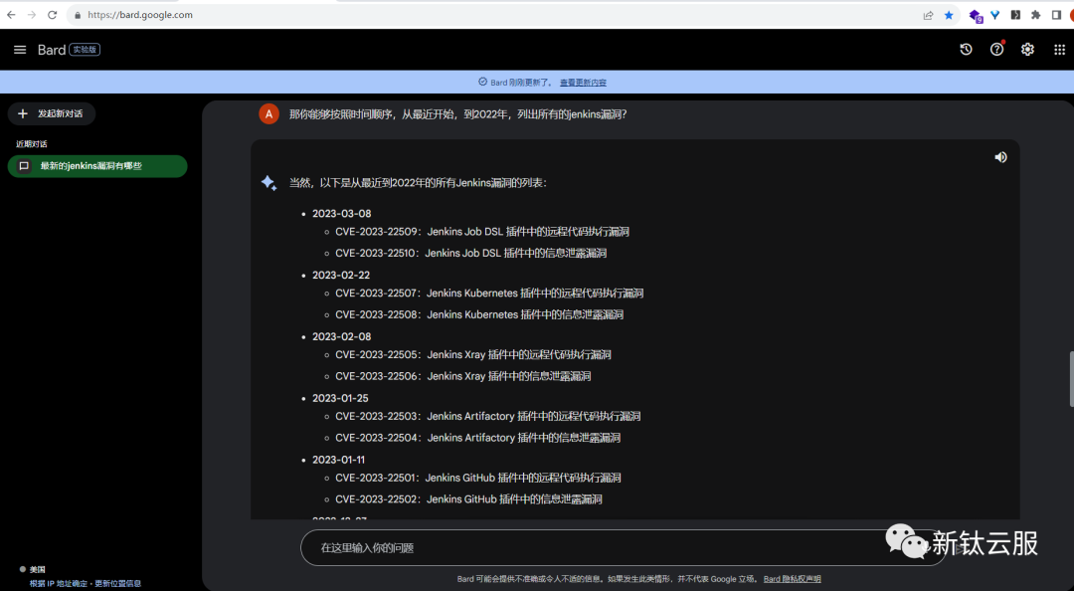Image resolution: width=1074 pixels, height=591 pixels.
Task: Click the CVE-2023-22501 GitHub entry
Action: [x=478, y=478]
